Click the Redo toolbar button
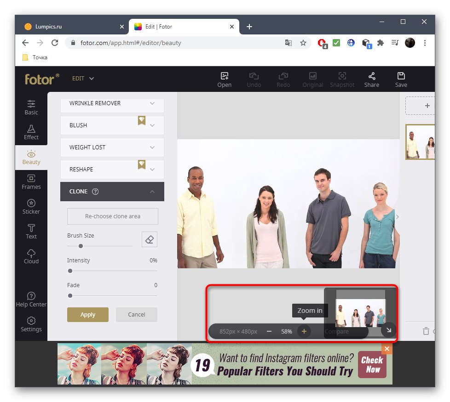The width and height of the screenshot is (450, 402). (x=283, y=79)
